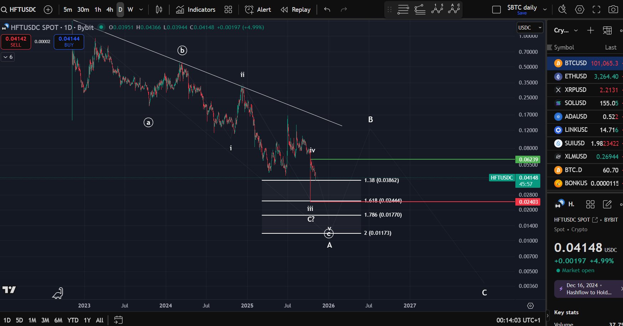Start bar Replay mode
Screen dimensions: 623x326
tap(296, 10)
